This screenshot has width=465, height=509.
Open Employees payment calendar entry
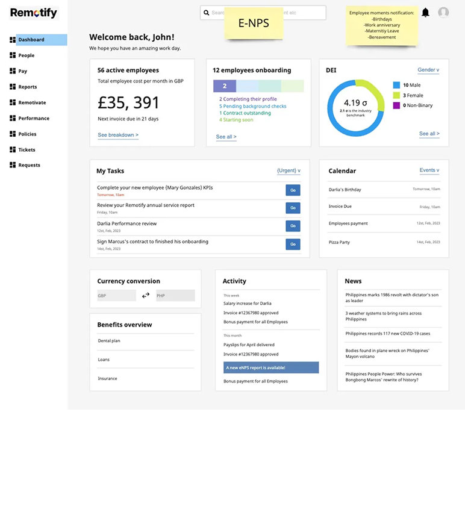coord(384,223)
